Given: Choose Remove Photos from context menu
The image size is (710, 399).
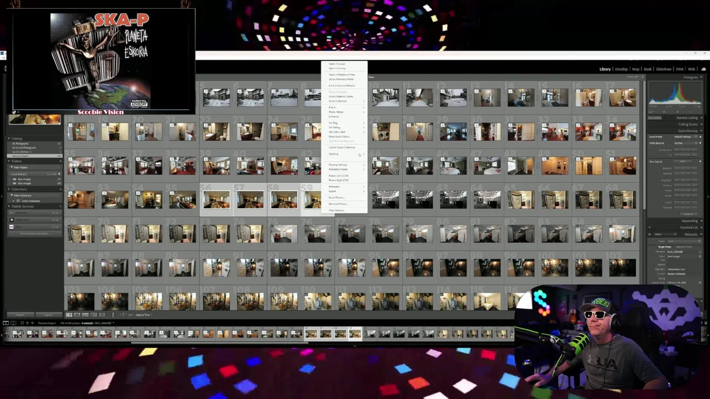Looking at the screenshot, I should (344, 203).
